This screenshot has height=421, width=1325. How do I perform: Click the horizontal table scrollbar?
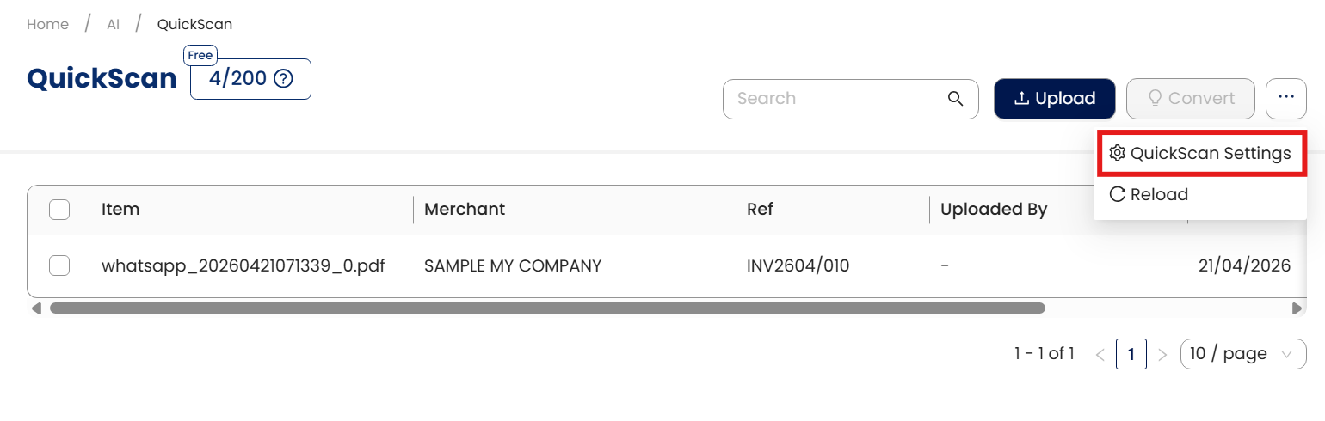tap(547, 308)
